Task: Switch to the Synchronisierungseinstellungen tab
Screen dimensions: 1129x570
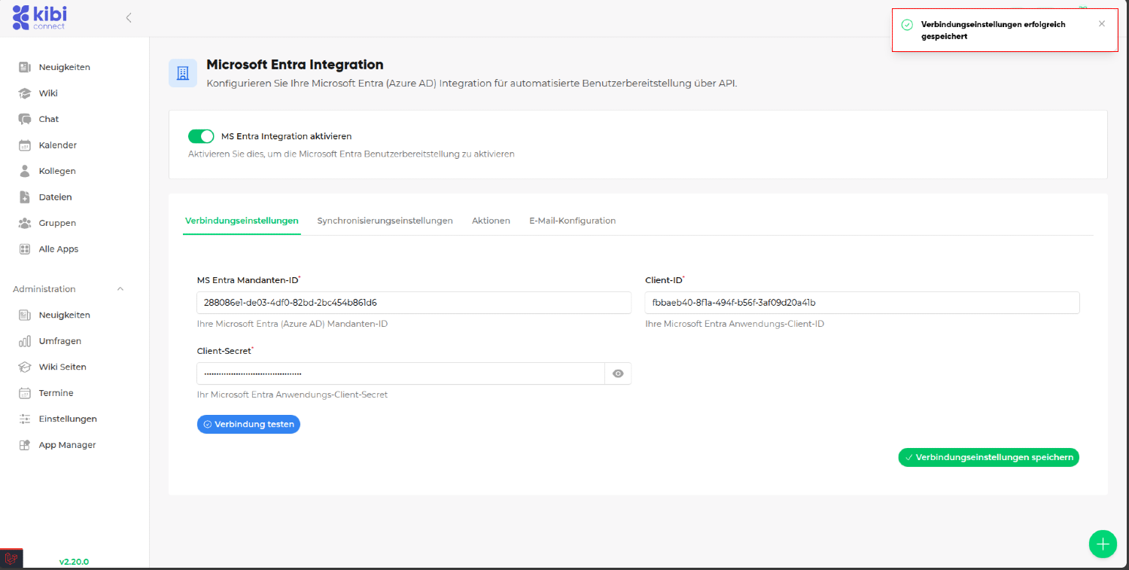Action: 385,221
